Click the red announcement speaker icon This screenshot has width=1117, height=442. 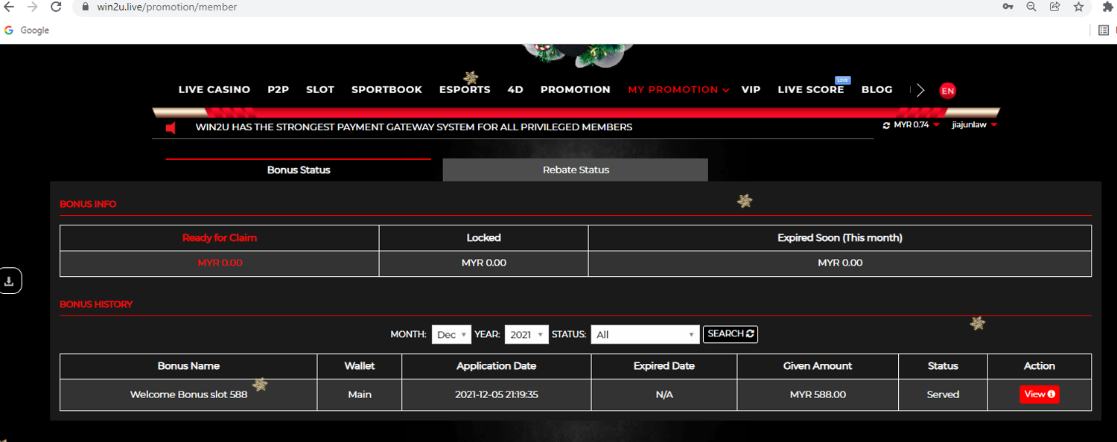(171, 128)
